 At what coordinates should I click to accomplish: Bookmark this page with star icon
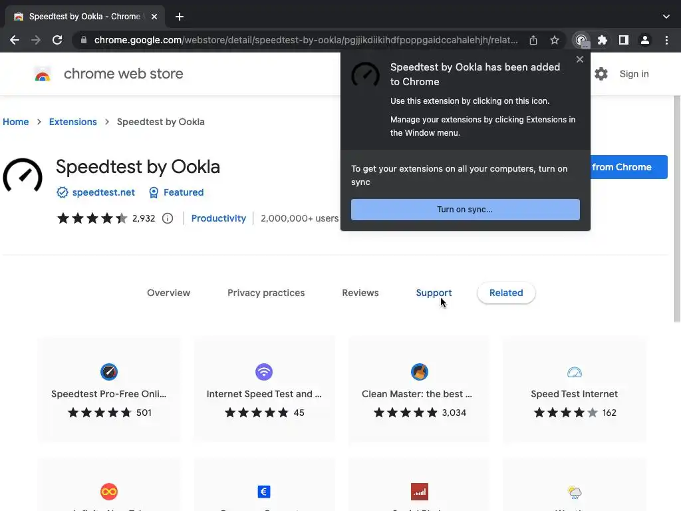[555, 40]
